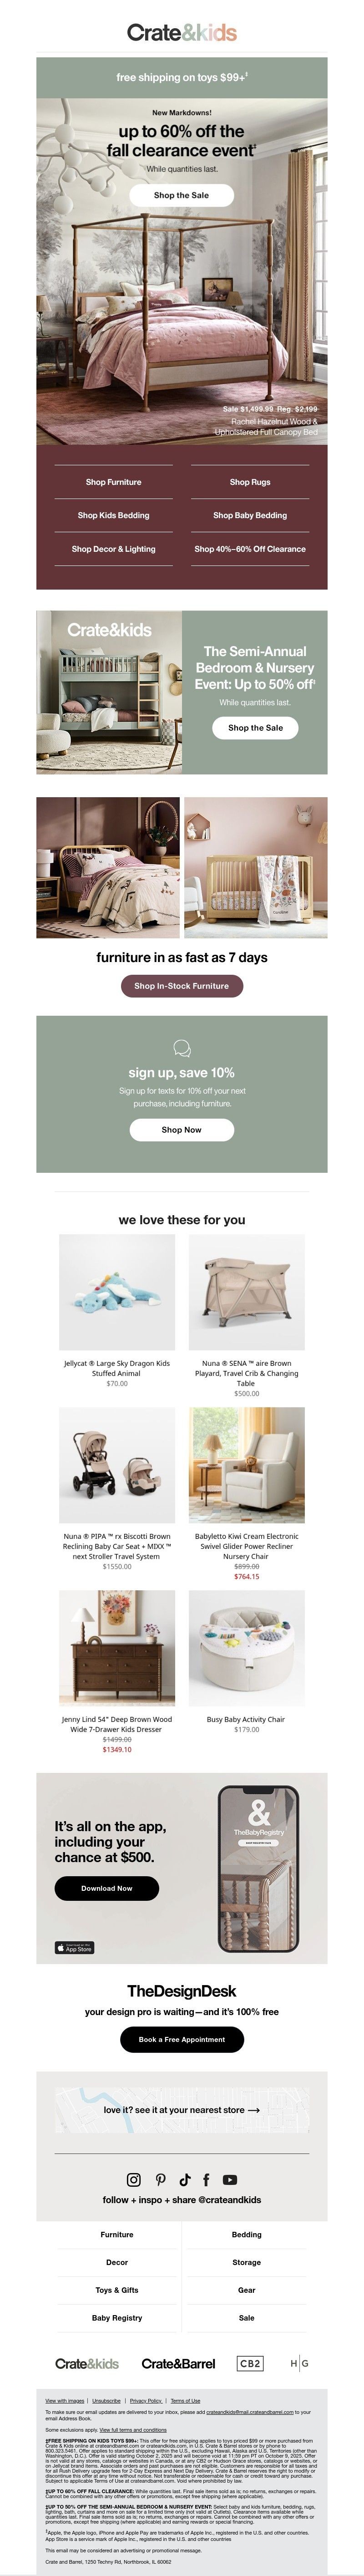Select Shop Rugs menu link
The width and height of the screenshot is (364, 2576).
(250, 482)
